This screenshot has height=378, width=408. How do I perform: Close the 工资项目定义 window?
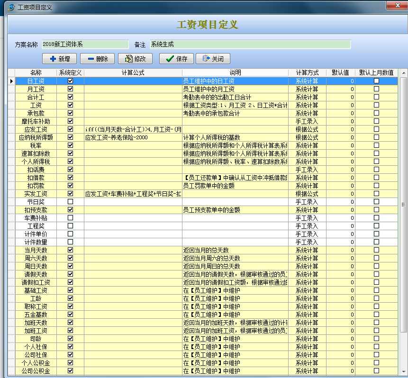click(x=396, y=6)
